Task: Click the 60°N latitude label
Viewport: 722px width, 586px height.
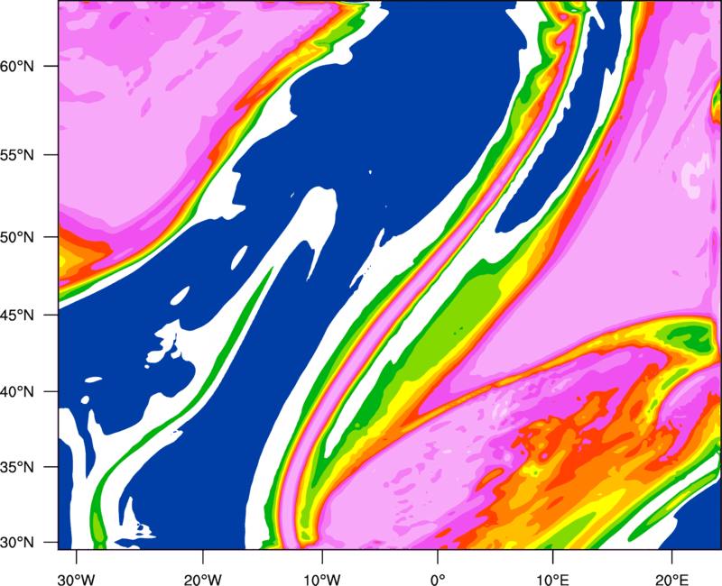Action: pyautogui.click(x=17, y=66)
